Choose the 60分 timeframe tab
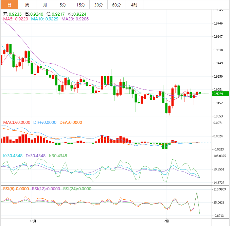231x228 pixels. click(x=116, y=5)
